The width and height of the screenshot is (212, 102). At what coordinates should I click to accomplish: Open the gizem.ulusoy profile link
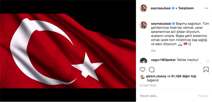156,76
